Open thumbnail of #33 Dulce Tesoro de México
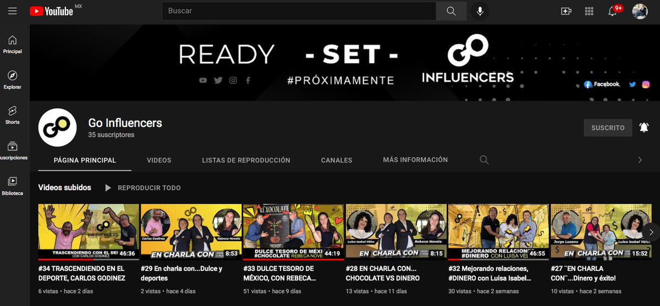Viewport: 660px width, 306px height. [x=293, y=232]
